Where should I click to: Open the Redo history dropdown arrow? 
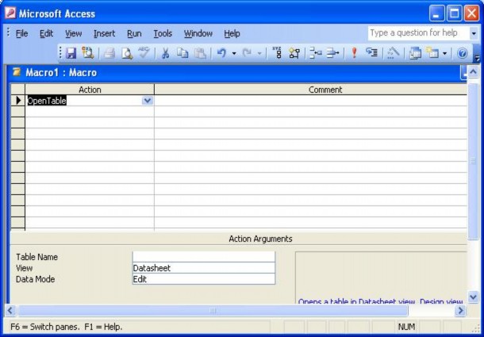point(259,53)
